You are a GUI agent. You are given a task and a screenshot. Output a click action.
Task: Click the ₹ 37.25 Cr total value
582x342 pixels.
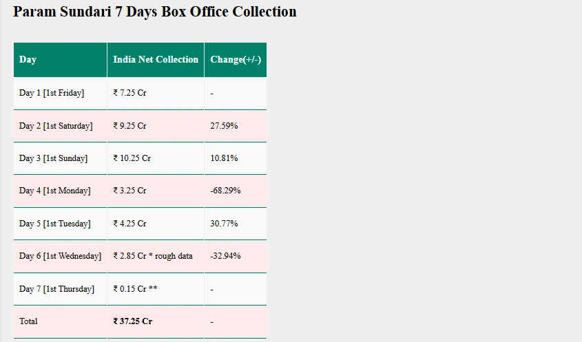pyautogui.click(x=132, y=321)
